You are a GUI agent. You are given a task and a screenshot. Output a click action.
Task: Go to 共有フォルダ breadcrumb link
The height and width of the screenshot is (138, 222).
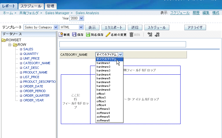[29, 13]
